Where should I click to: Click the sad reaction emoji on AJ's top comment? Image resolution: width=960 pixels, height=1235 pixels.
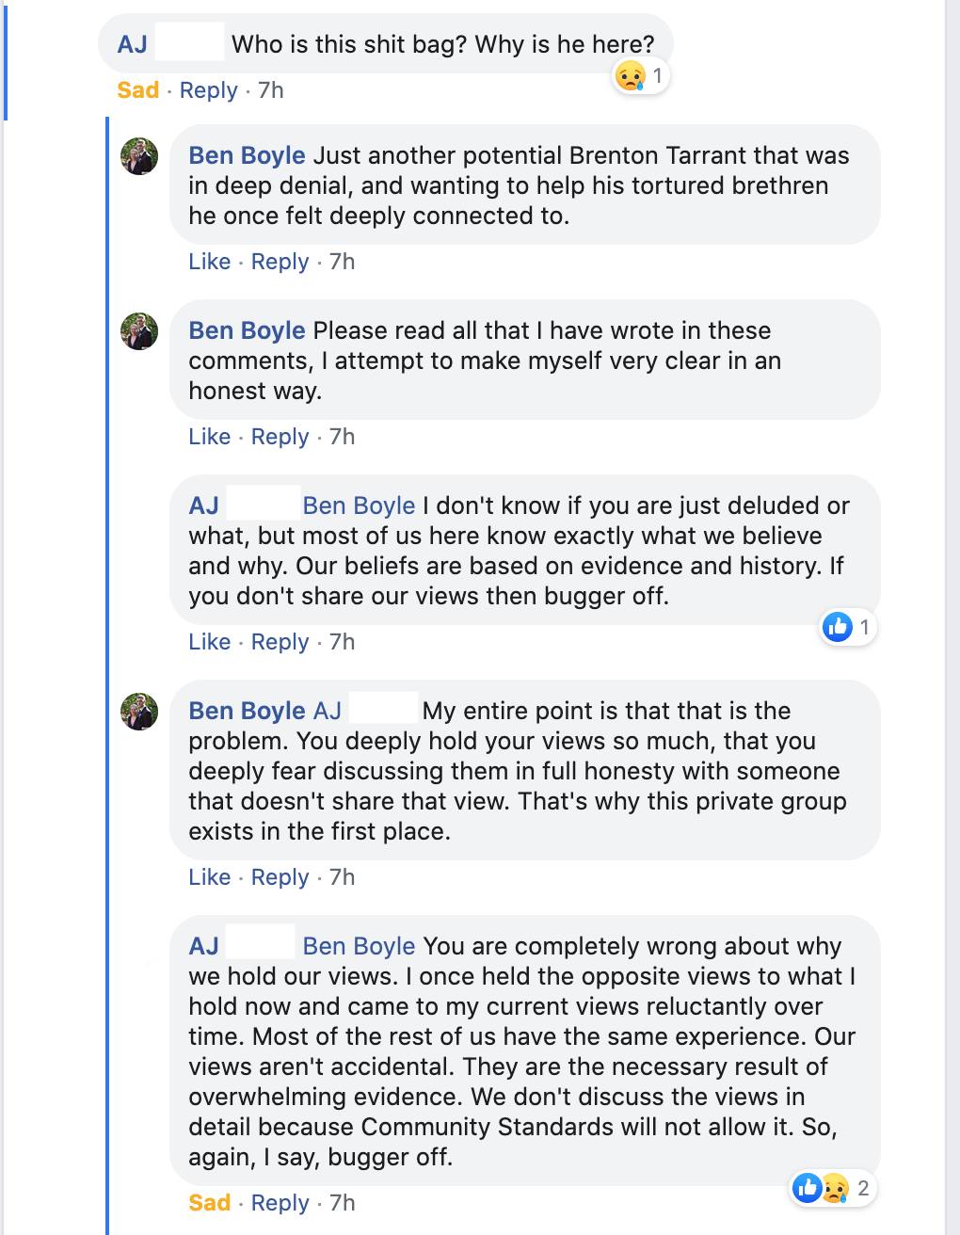coord(630,75)
